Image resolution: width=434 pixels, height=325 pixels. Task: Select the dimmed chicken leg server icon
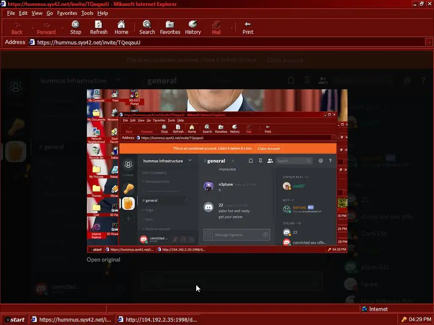tap(16, 127)
